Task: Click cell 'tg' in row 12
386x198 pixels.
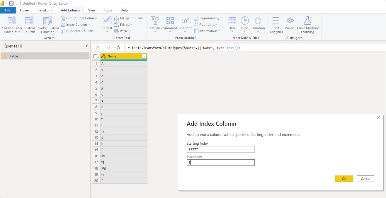Action: click(x=124, y=131)
